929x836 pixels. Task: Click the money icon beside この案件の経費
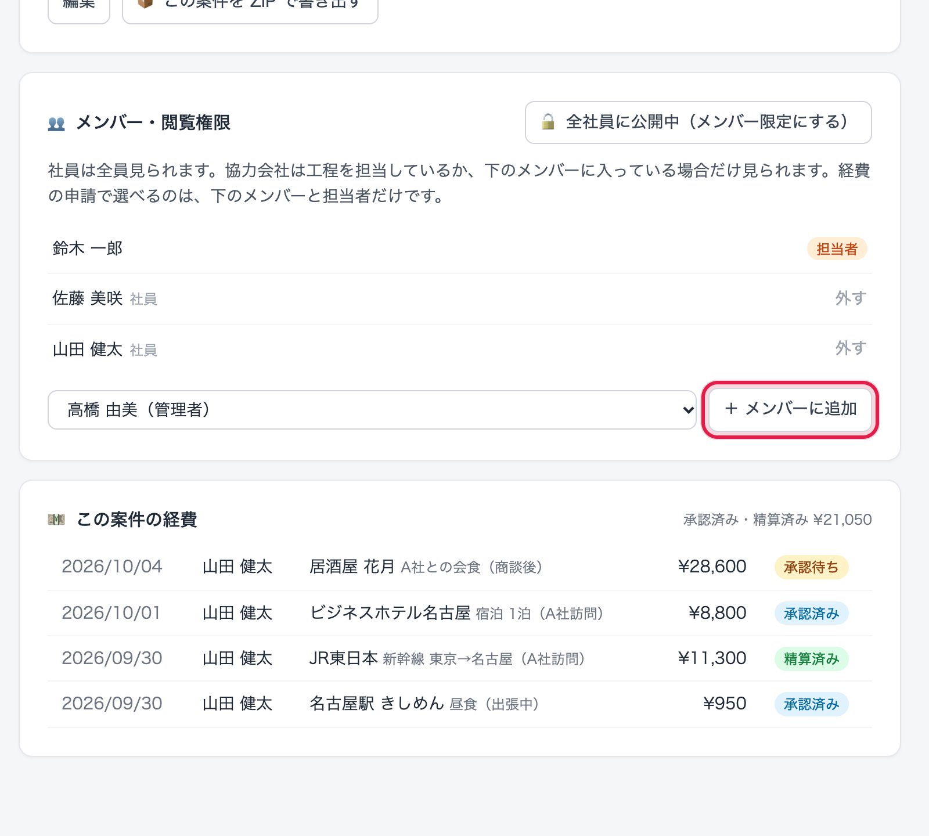[x=56, y=520]
